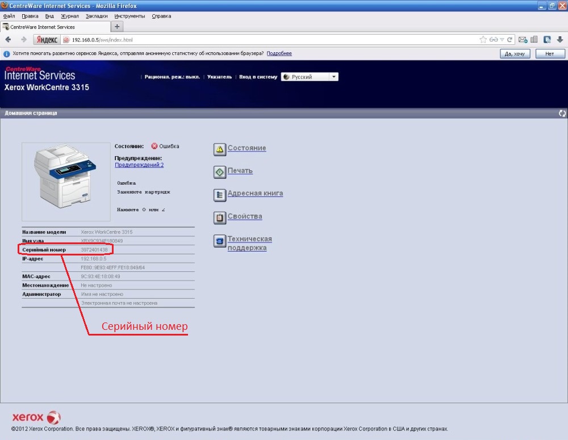Open the Справка menu
This screenshot has height=440, width=568.
(x=161, y=16)
